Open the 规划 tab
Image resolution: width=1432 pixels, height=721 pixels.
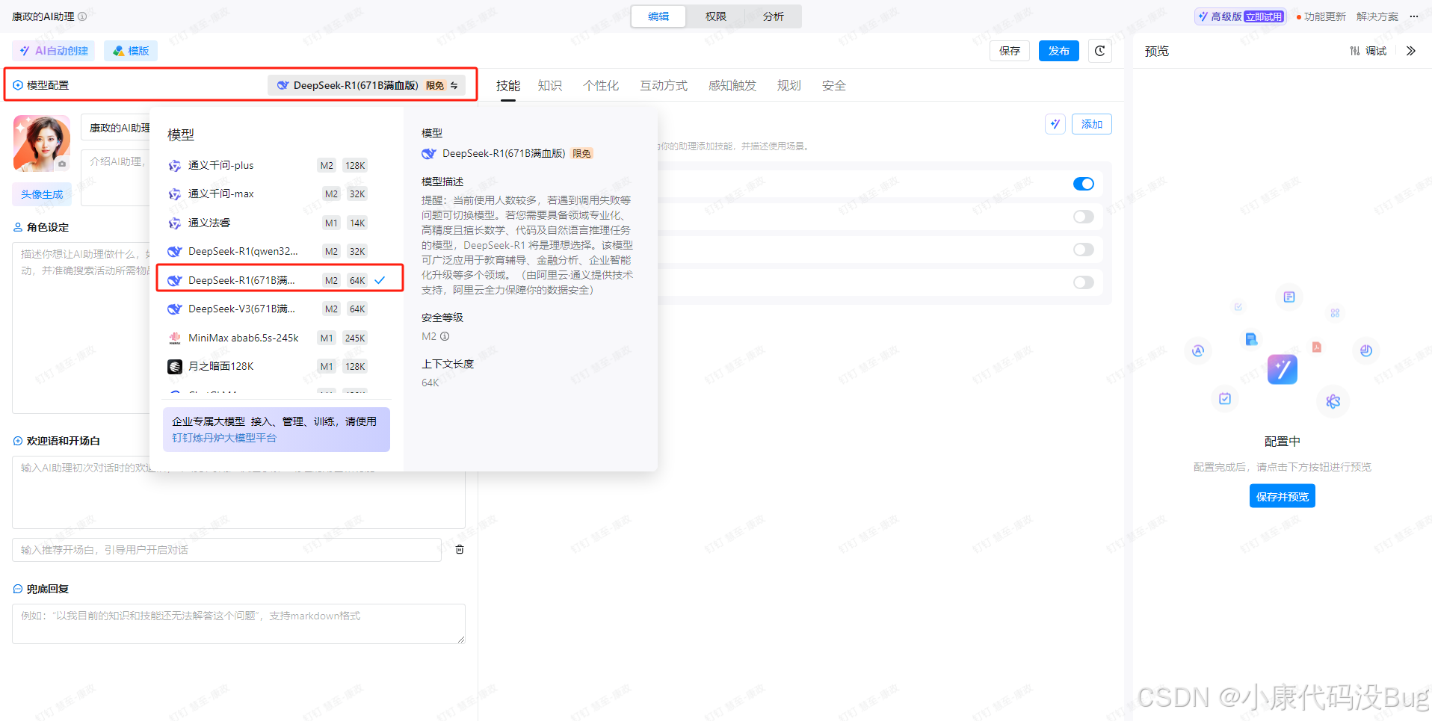[788, 85]
